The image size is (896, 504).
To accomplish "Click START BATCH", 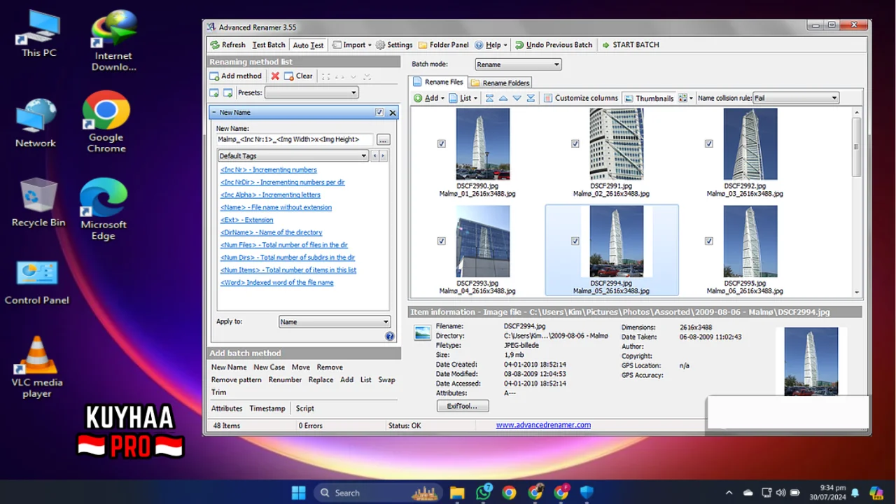I will (630, 45).
